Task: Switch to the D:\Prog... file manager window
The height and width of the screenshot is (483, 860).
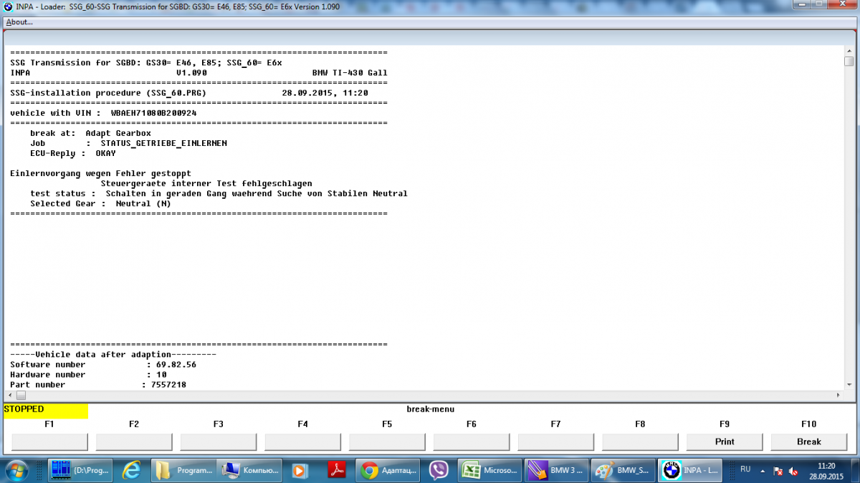Action: [80, 470]
